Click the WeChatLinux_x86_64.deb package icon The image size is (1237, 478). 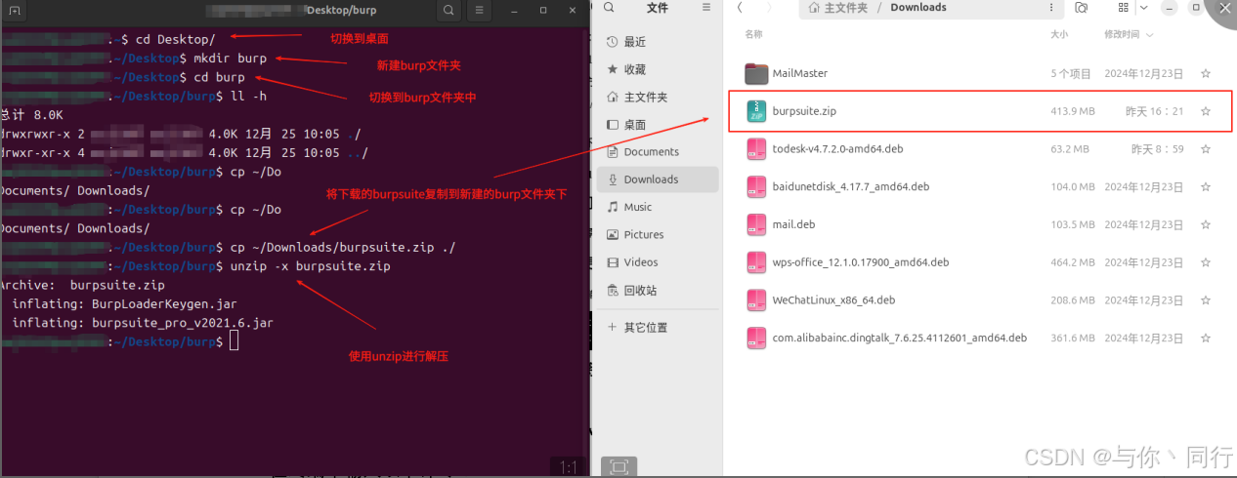[x=756, y=300]
